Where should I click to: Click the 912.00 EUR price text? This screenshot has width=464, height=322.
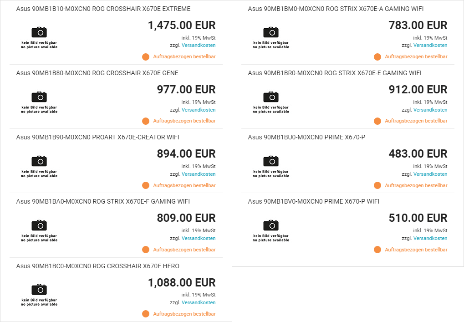tap(418, 90)
